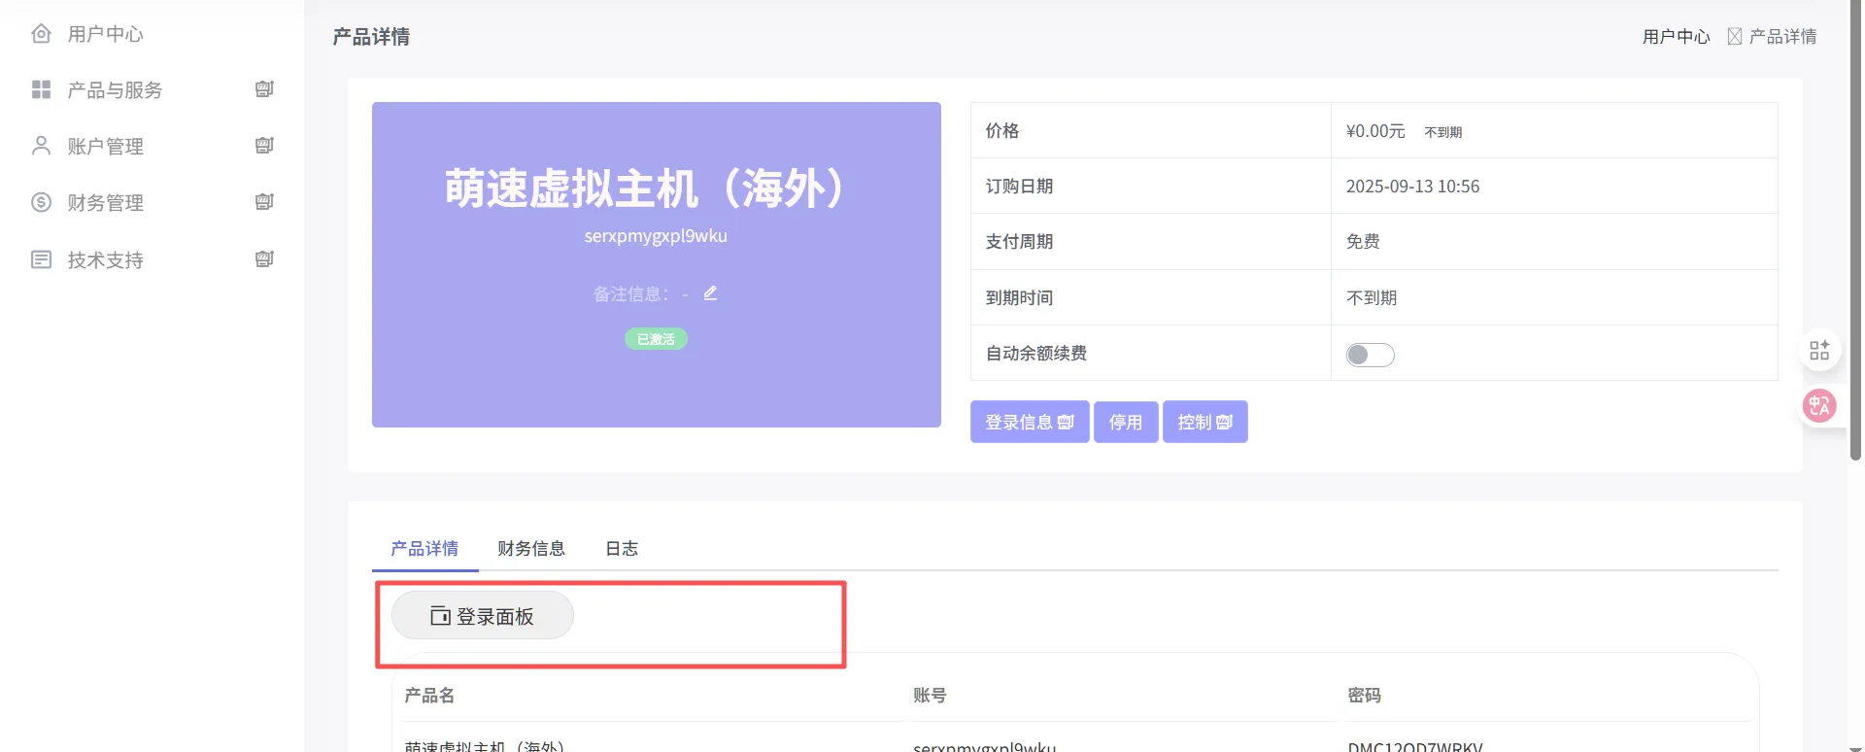This screenshot has height=752, width=1865.
Task: Open the 控制 dropdown button
Action: (x=1205, y=422)
